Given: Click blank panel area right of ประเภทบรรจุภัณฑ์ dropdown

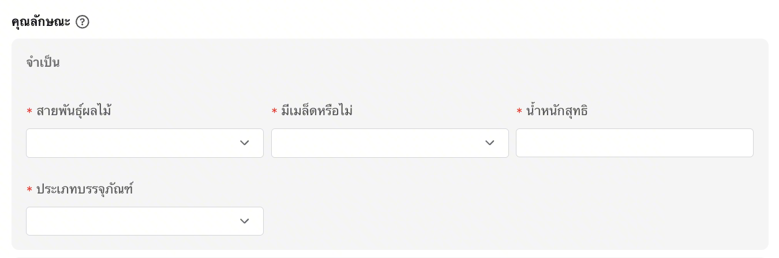Looking at the screenshot, I should click(x=508, y=221).
